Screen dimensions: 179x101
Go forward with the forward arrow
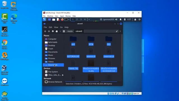click(49, 31)
